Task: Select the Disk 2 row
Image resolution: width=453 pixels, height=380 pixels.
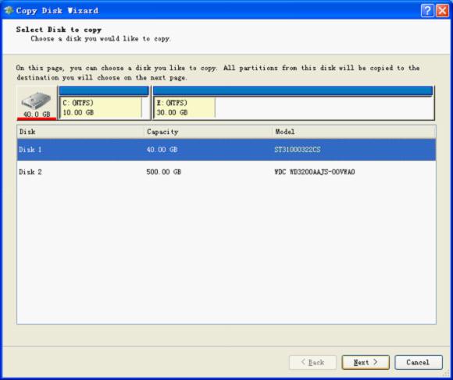Action: pyautogui.click(x=226, y=172)
